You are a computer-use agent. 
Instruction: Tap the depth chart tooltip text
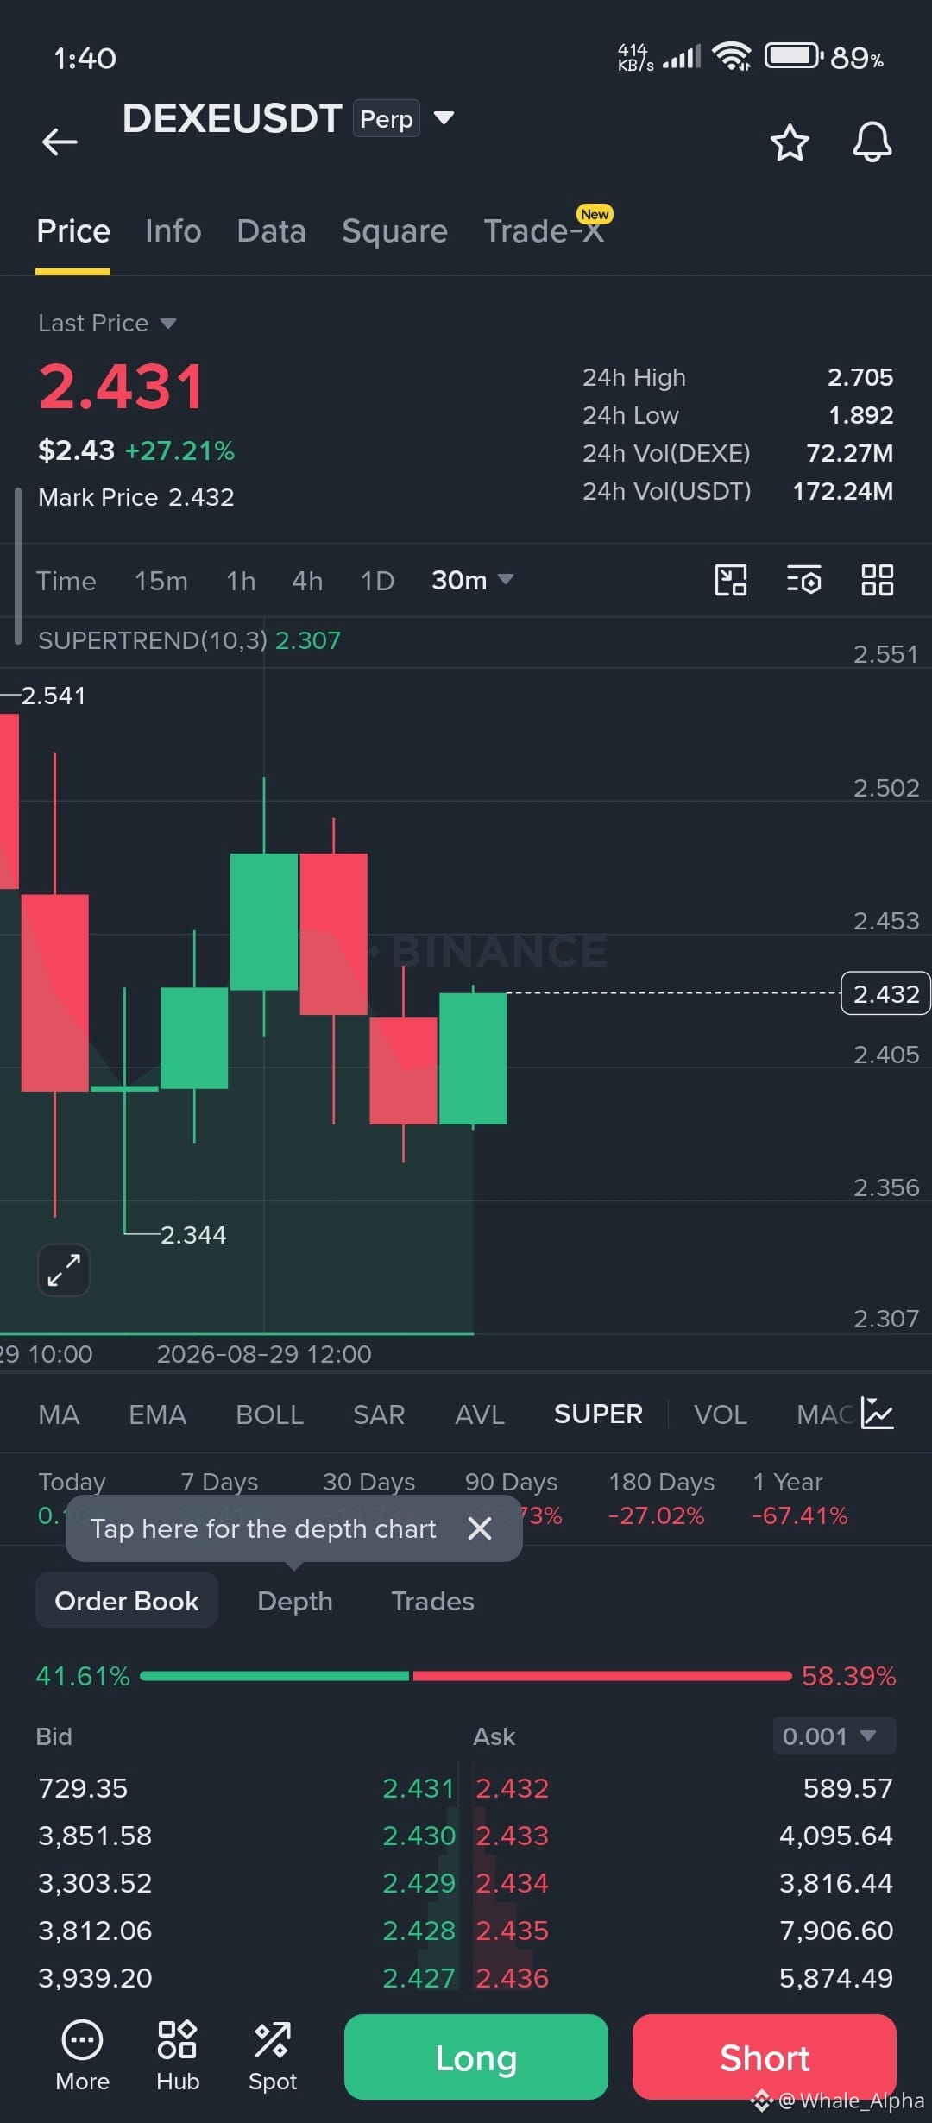tap(263, 1528)
